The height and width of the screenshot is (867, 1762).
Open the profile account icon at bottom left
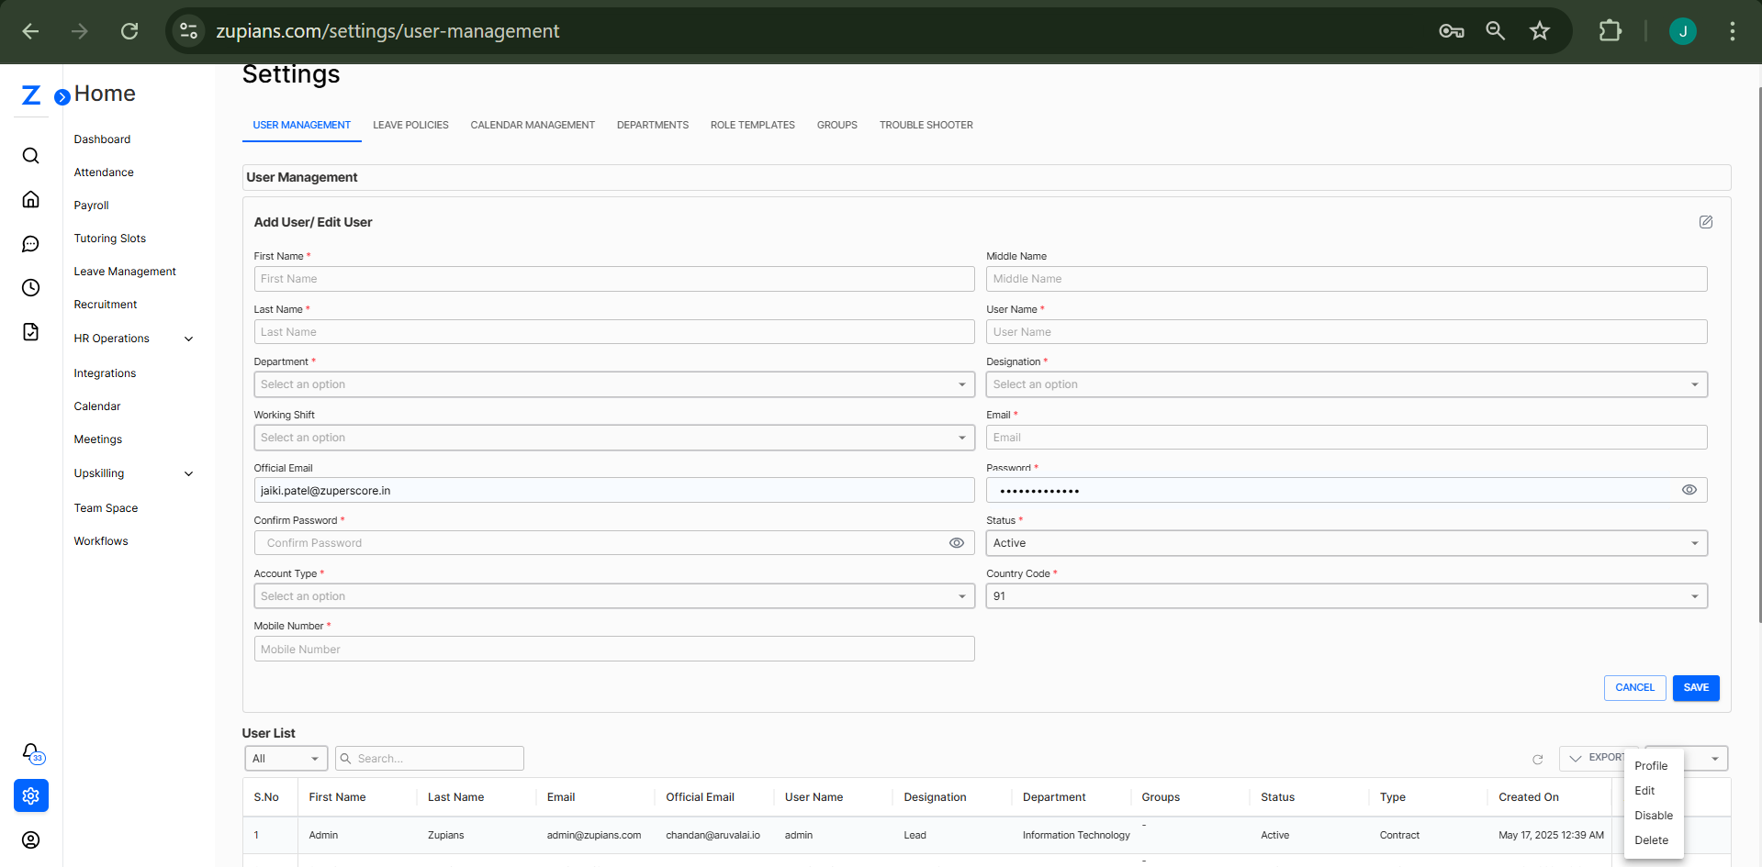click(30, 839)
